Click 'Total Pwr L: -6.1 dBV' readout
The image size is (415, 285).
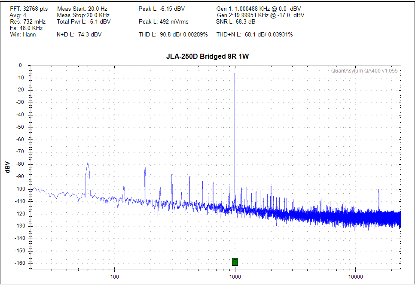tap(84, 22)
